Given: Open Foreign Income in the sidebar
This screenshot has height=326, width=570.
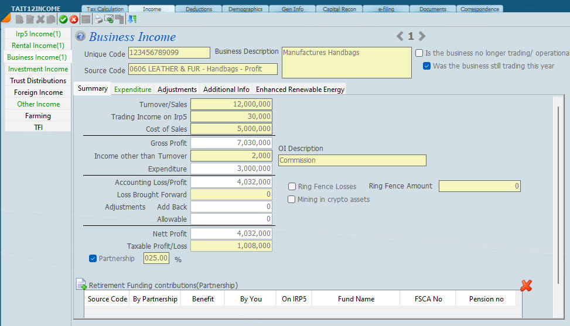Looking at the screenshot, I should pos(38,92).
